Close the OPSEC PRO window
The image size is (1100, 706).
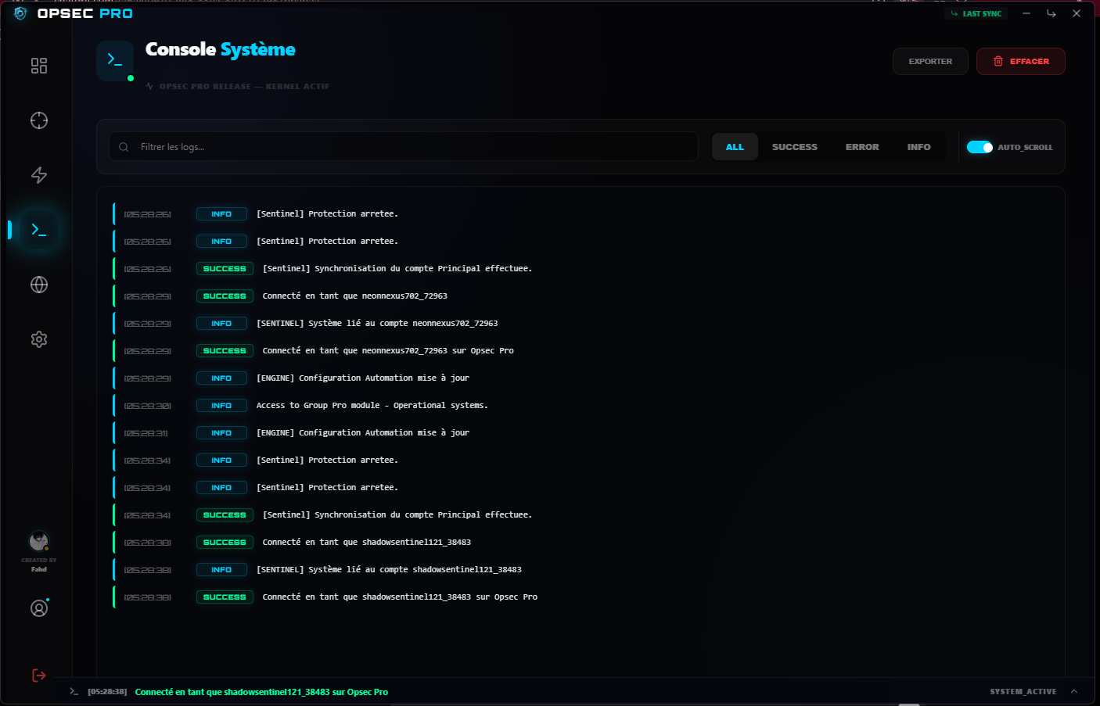coord(1077,13)
